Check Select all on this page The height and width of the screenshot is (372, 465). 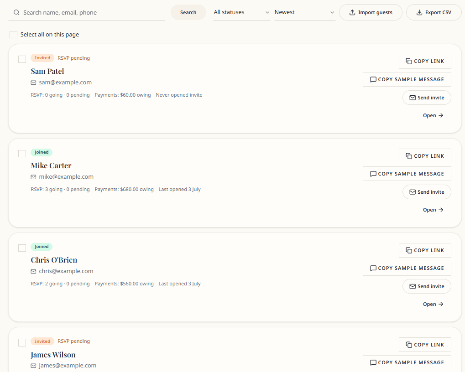[13, 35]
